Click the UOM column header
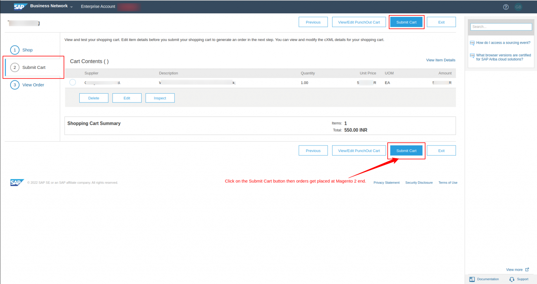The width and height of the screenshot is (537, 284). pos(389,73)
